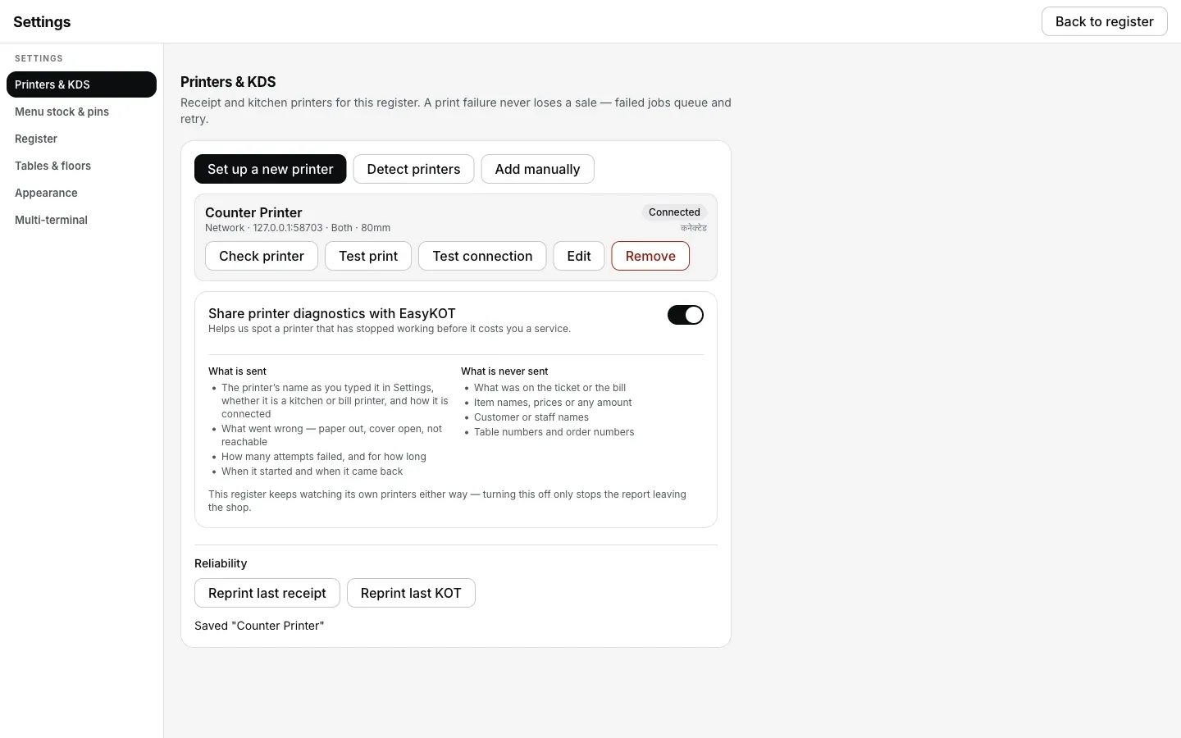Image resolution: width=1181 pixels, height=738 pixels.
Task: Click Test connection button
Action: tap(482, 256)
